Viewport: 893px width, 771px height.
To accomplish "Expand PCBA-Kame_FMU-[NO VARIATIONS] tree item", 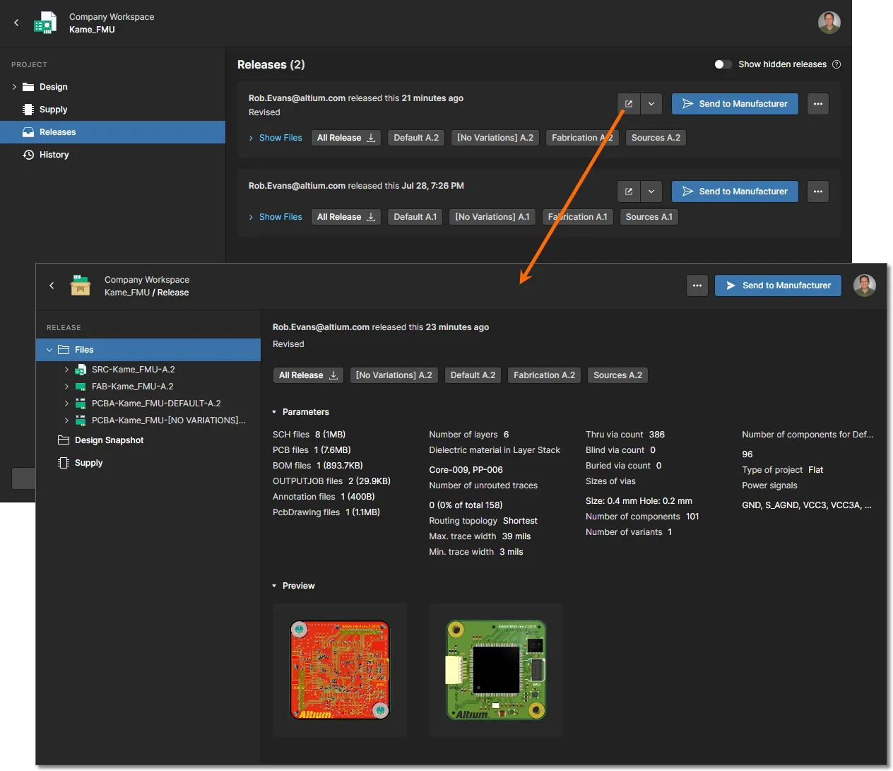I will click(66, 420).
